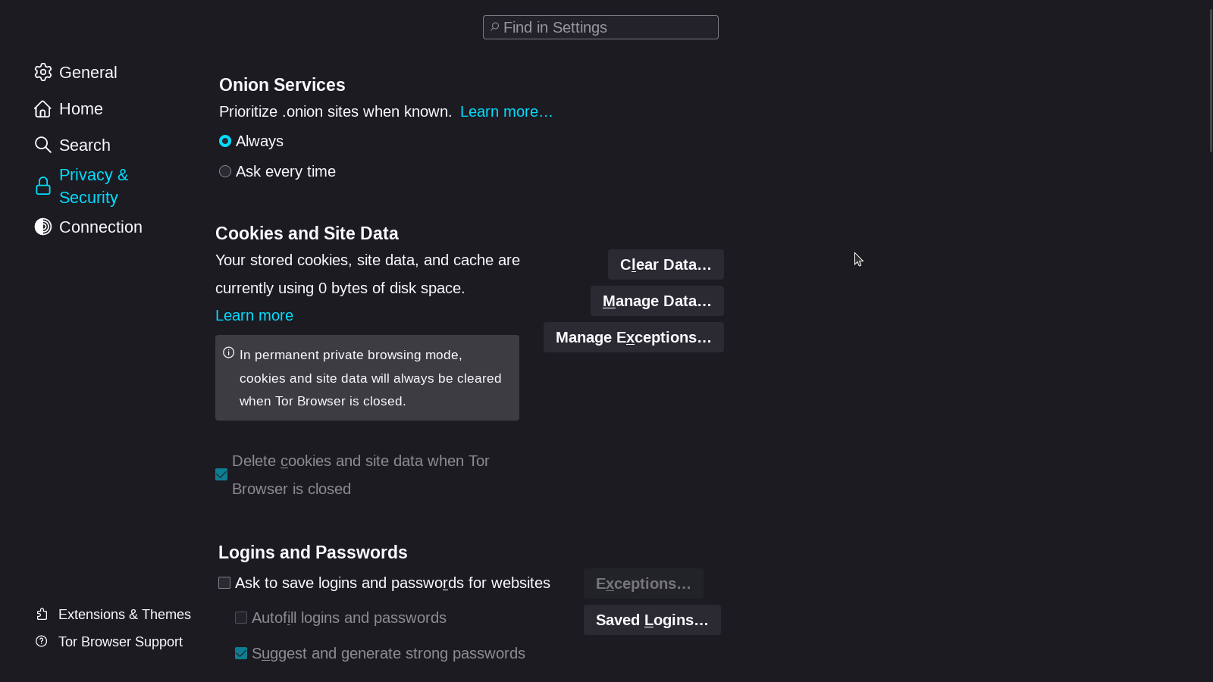Switch to the General settings category
Image resolution: width=1213 pixels, height=682 pixels.
(88, 73)
